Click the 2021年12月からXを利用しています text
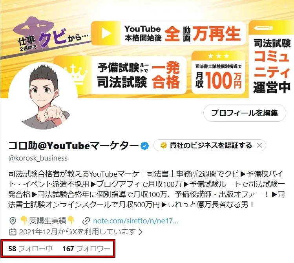294x263 pixels. (x=77, y=232)
